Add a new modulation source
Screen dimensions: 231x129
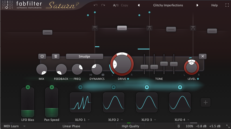tap(206, 102)
